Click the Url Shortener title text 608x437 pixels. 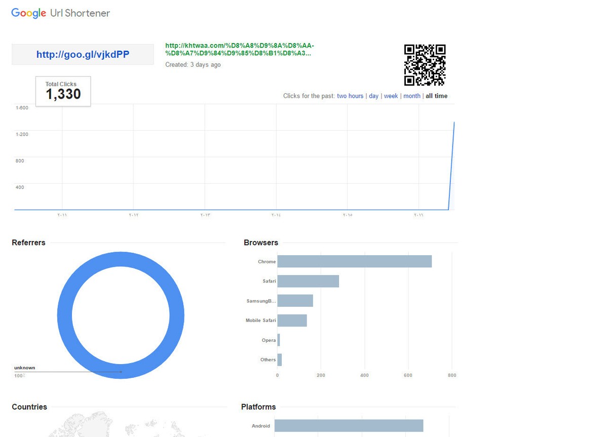80,13
